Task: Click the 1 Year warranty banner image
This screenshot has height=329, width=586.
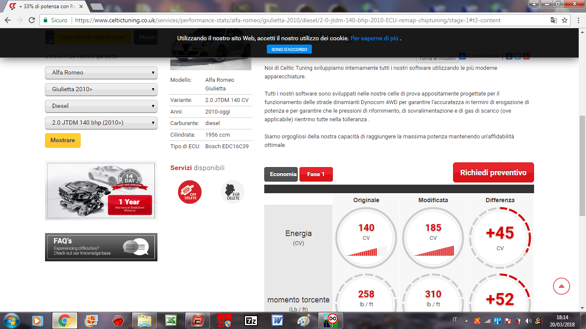Action: (101, 190)
